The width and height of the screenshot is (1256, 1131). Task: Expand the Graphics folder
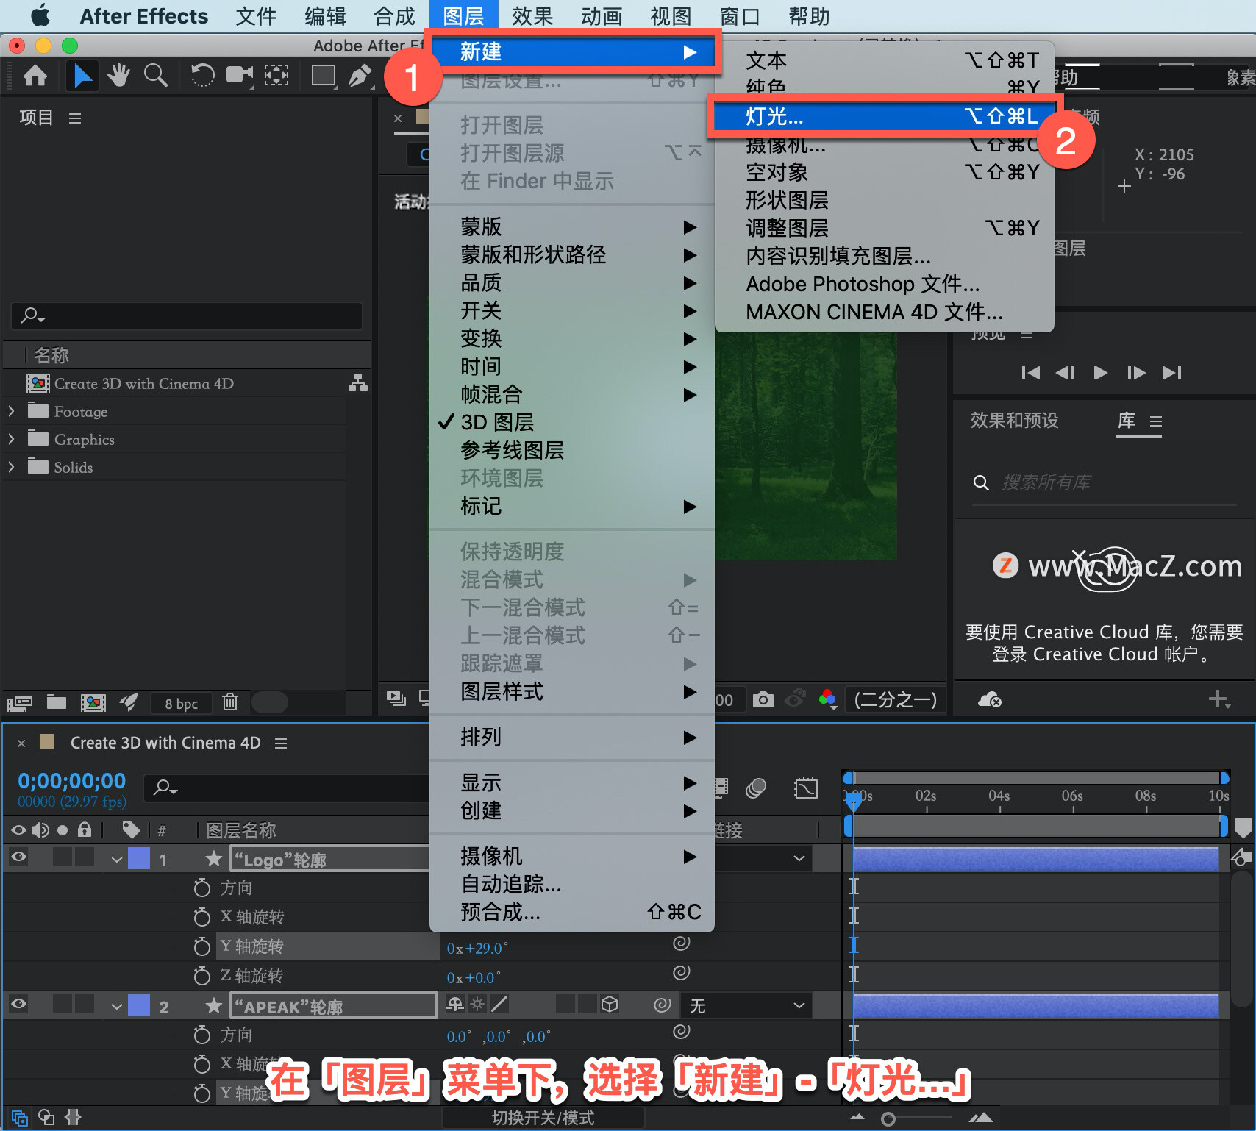coord(11,439)
